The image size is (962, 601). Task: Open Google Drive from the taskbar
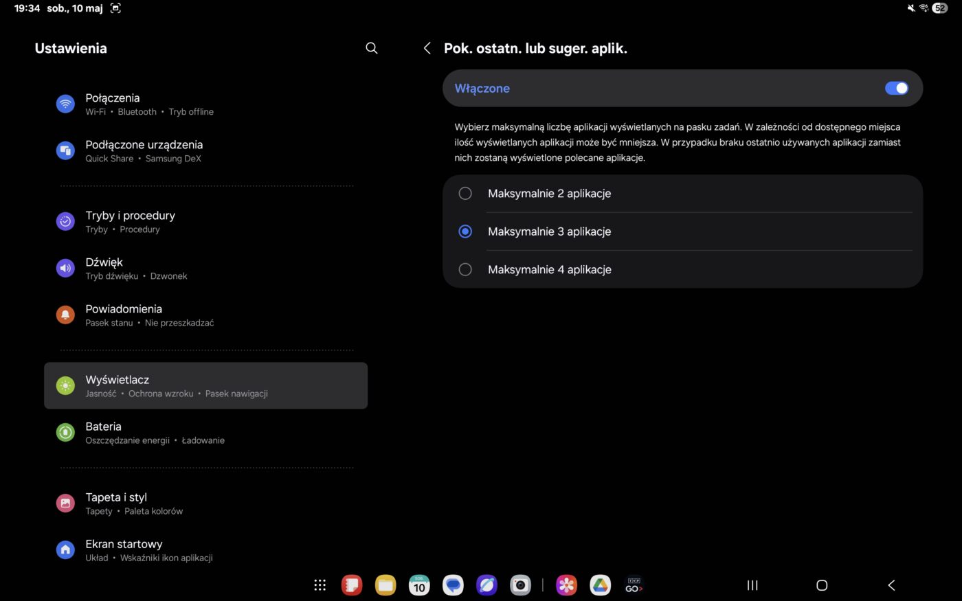(600, 585)
